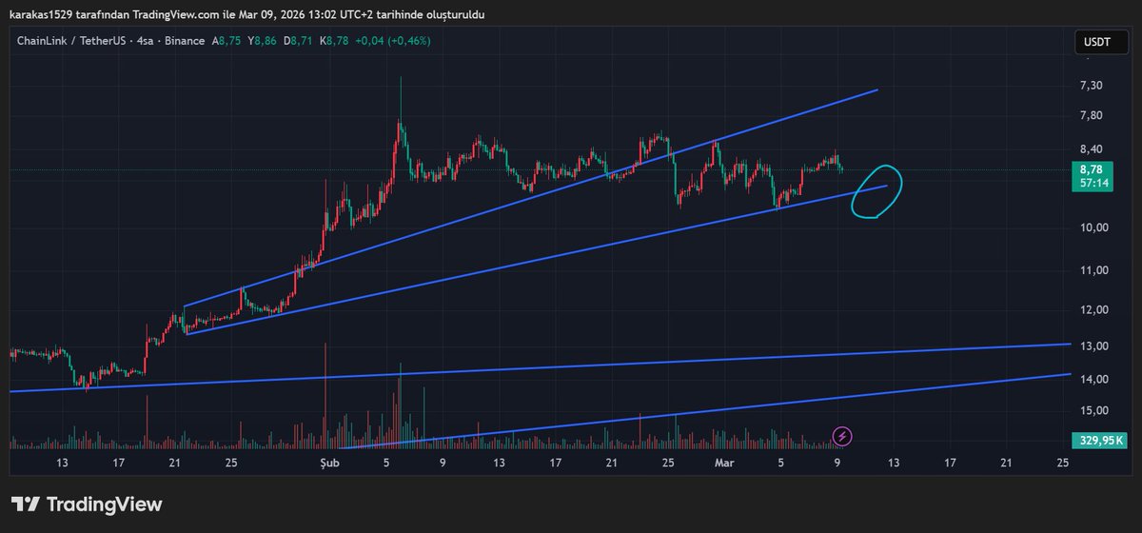Click the high value Y8,86
This screenshot has height=533, width=1142.
pyautogui.click(x=262, y=41)
